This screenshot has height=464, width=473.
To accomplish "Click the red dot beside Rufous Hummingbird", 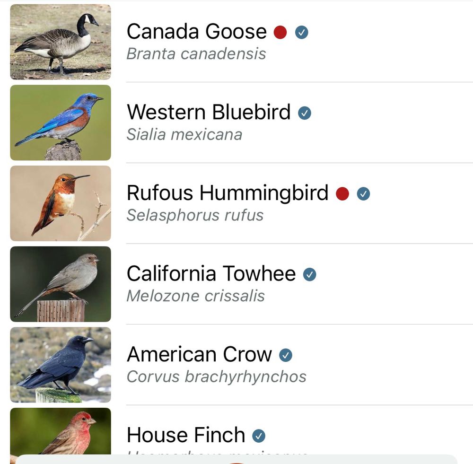I will pos(342,193).
